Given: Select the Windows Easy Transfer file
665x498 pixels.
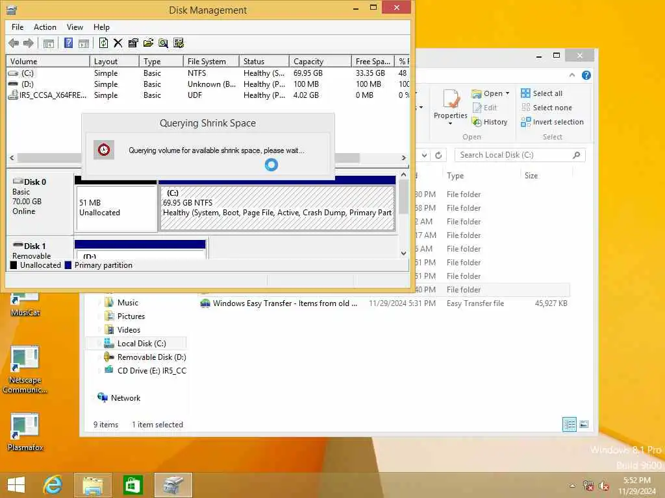Looking at the screenshot, I should click(384, 303).
